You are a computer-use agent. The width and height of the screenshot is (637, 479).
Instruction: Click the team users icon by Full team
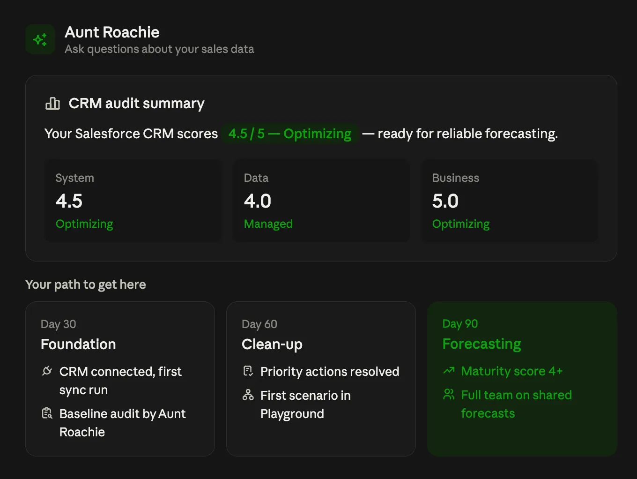[449, 395]
